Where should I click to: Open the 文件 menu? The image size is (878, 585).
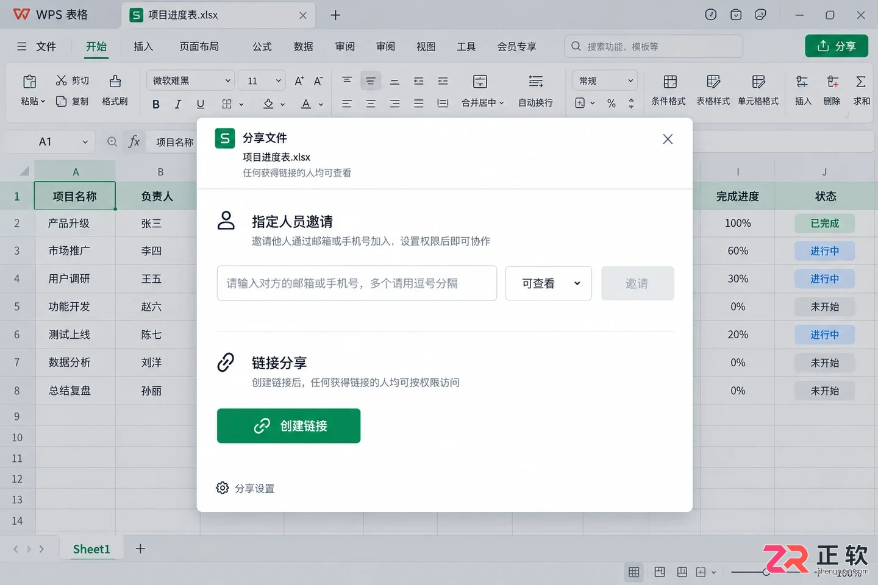click(37, 46)
